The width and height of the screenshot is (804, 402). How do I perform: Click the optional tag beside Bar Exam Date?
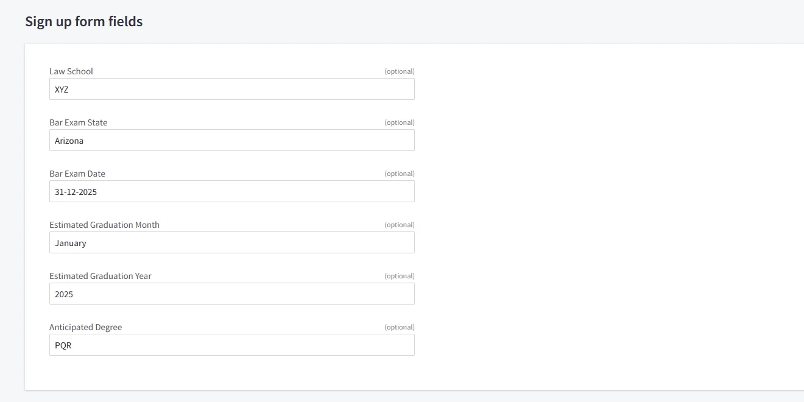(399, 174)
